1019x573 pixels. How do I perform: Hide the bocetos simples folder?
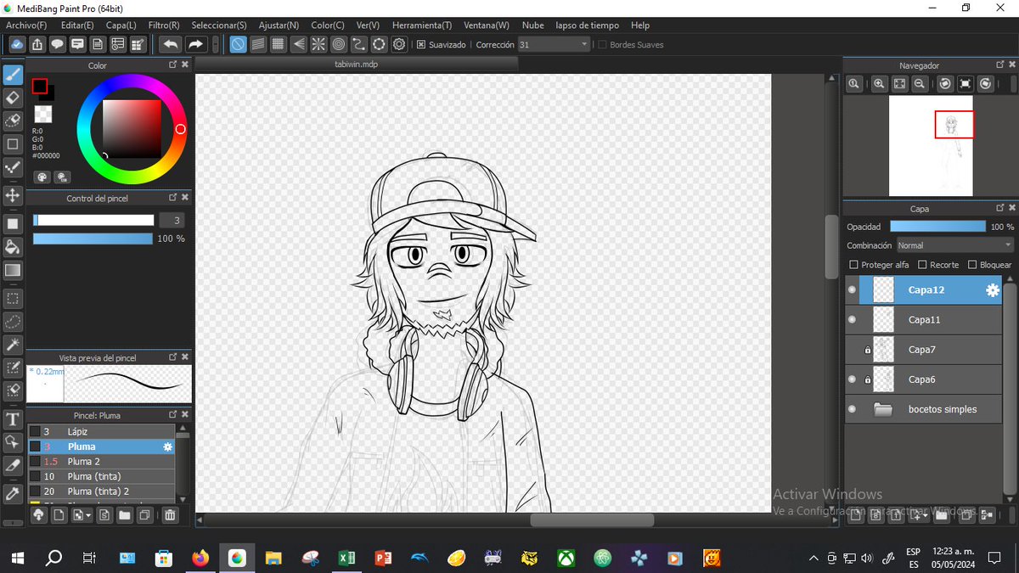(x=852, y=409)
